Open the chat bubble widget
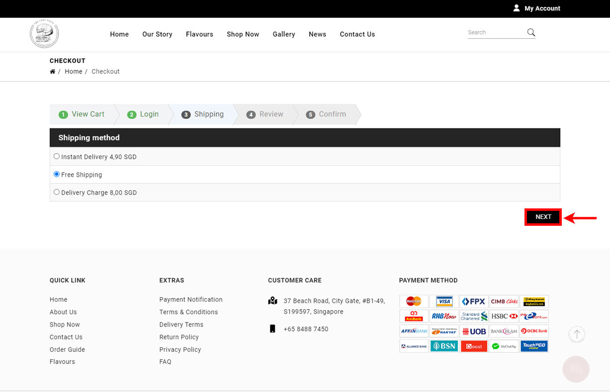 coord(576,369)
